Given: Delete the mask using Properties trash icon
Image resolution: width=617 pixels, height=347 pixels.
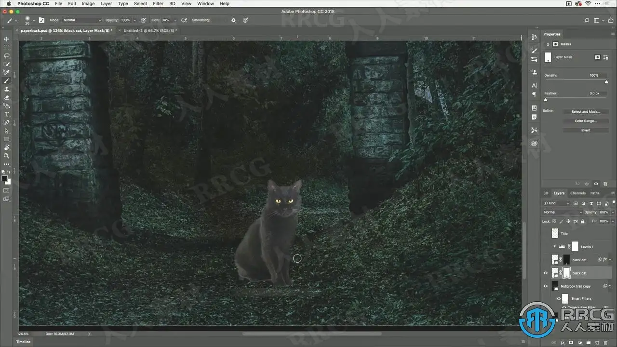Looking at the screenshot, I should (x=605, y=184).
